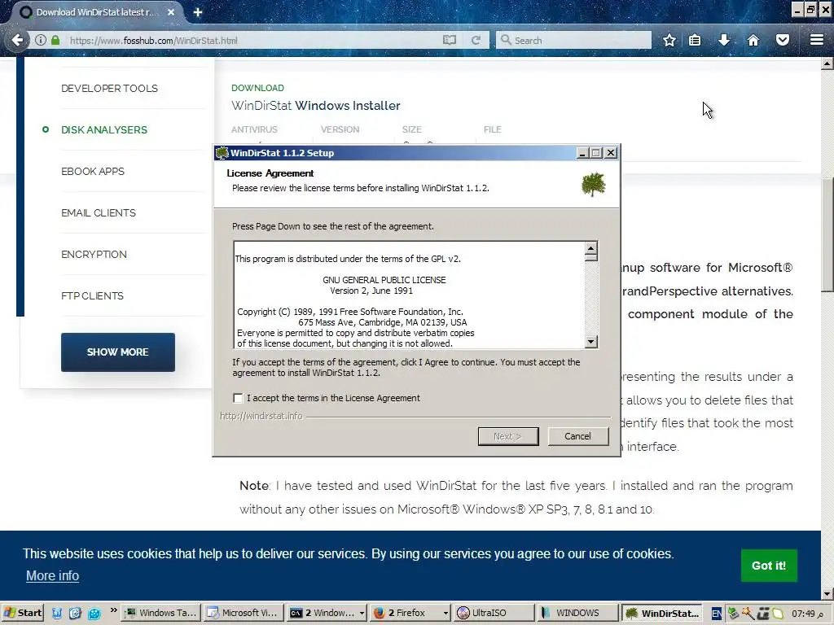Bookmark this page with star icon

(x=669, y=41)
